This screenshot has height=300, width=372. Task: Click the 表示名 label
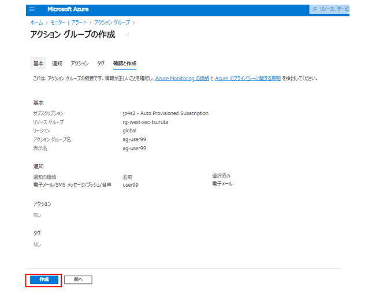pyautogui.click(x=40, y=148)
